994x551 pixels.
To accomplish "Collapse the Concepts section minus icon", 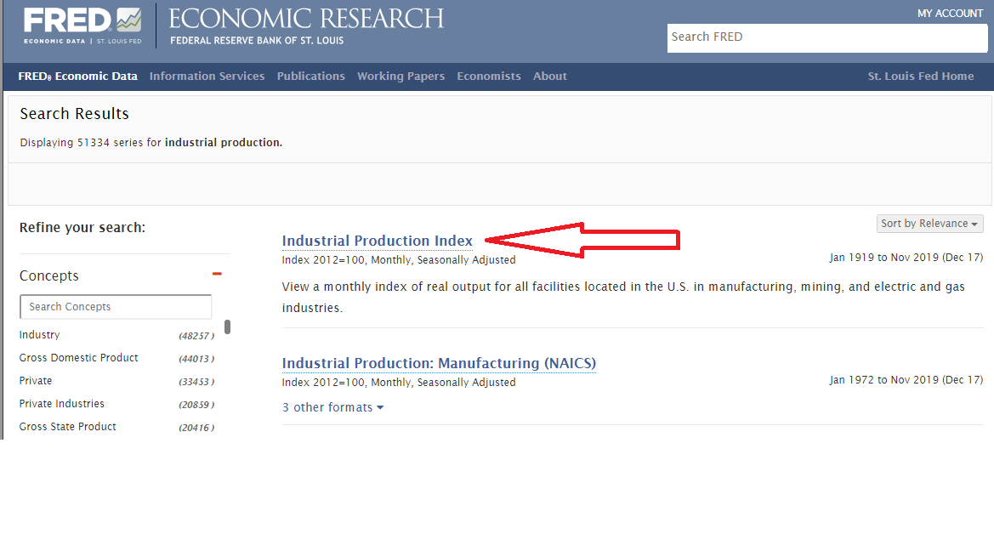I will coord(217,274).
